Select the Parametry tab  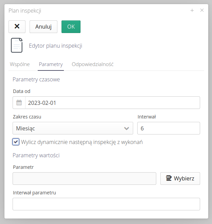[51, 64]
